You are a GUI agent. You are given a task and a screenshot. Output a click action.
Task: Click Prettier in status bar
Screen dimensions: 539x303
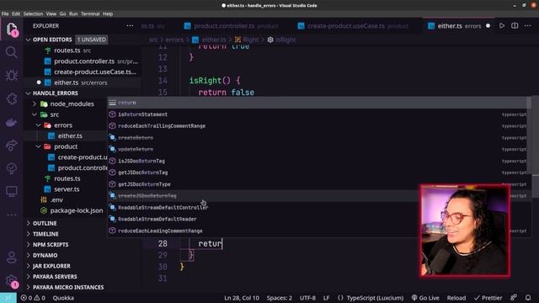click(488, 298)
